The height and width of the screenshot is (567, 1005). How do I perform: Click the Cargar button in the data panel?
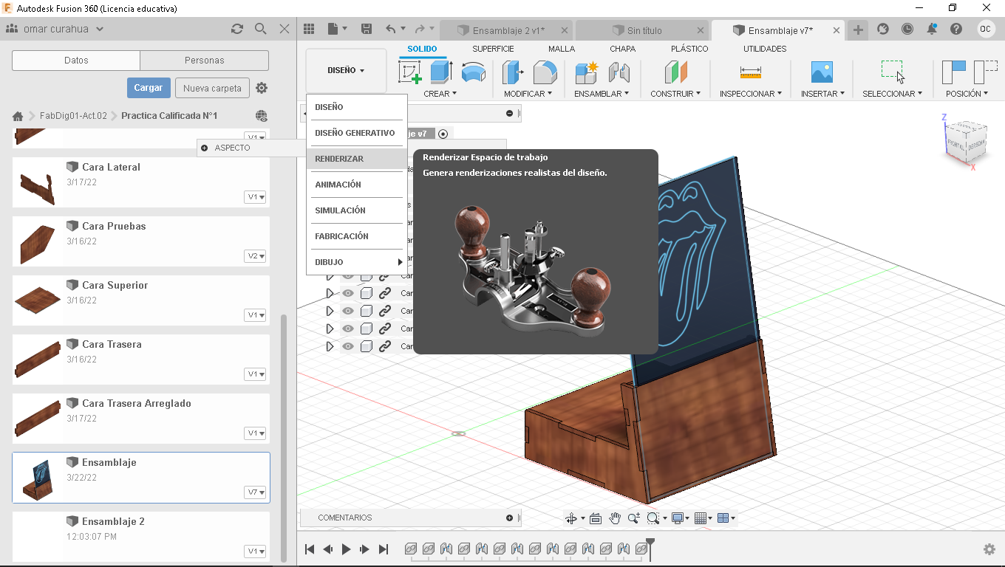tap(149, 87)
